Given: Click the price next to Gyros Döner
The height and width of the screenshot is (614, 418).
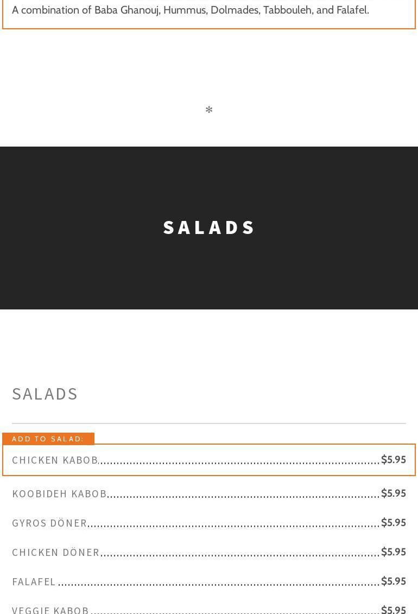Looking at the screenshot, I should [x=394, y=522].
